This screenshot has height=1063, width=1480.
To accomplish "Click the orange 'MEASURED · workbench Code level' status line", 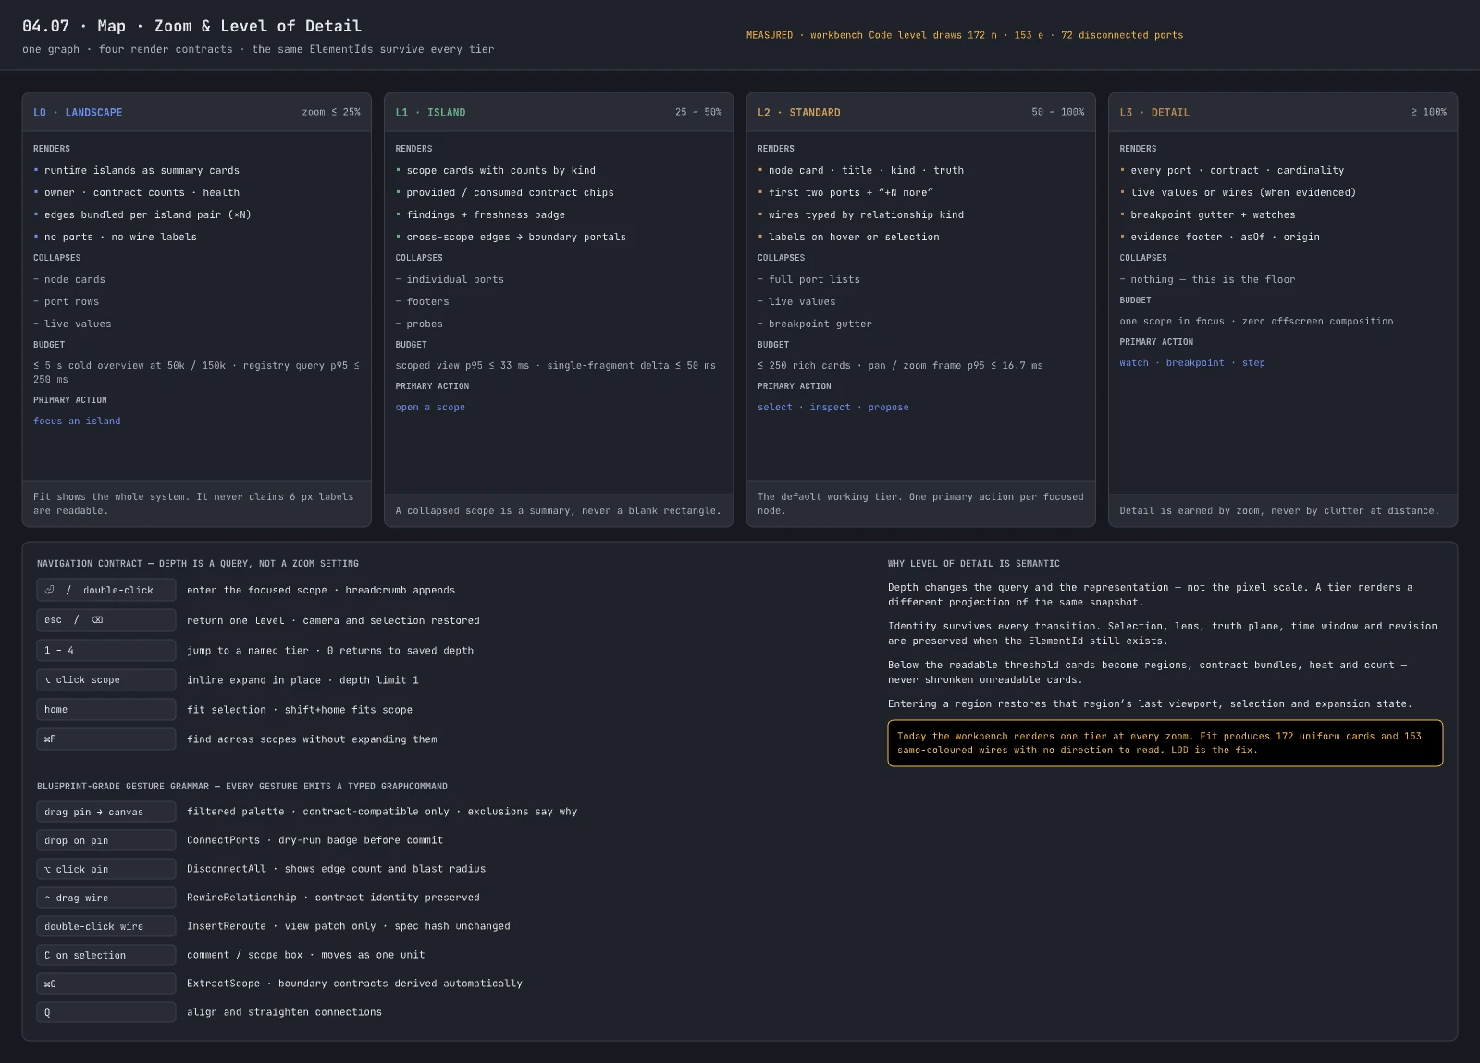I will tap(965, 35).
